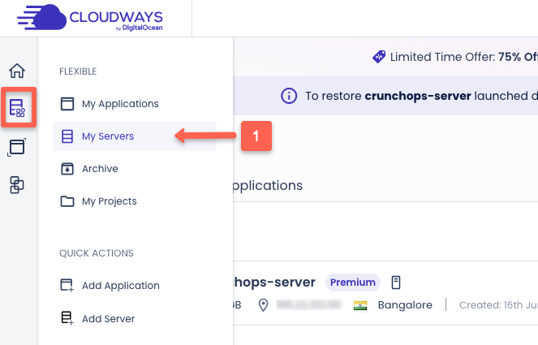Open the Archive menu entry
The height and width of the screenshot is (345, 538).
pos(99,169)
